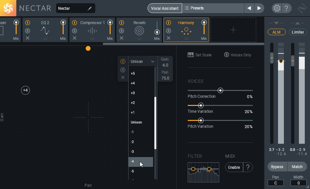Screen dimensions: 310x189
Task: Solo the Harmony module
Action: click(168, 31)
